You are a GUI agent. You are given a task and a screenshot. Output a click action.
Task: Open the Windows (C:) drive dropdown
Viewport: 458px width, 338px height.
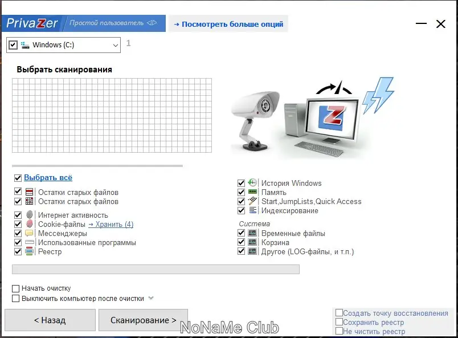point(116,46)
